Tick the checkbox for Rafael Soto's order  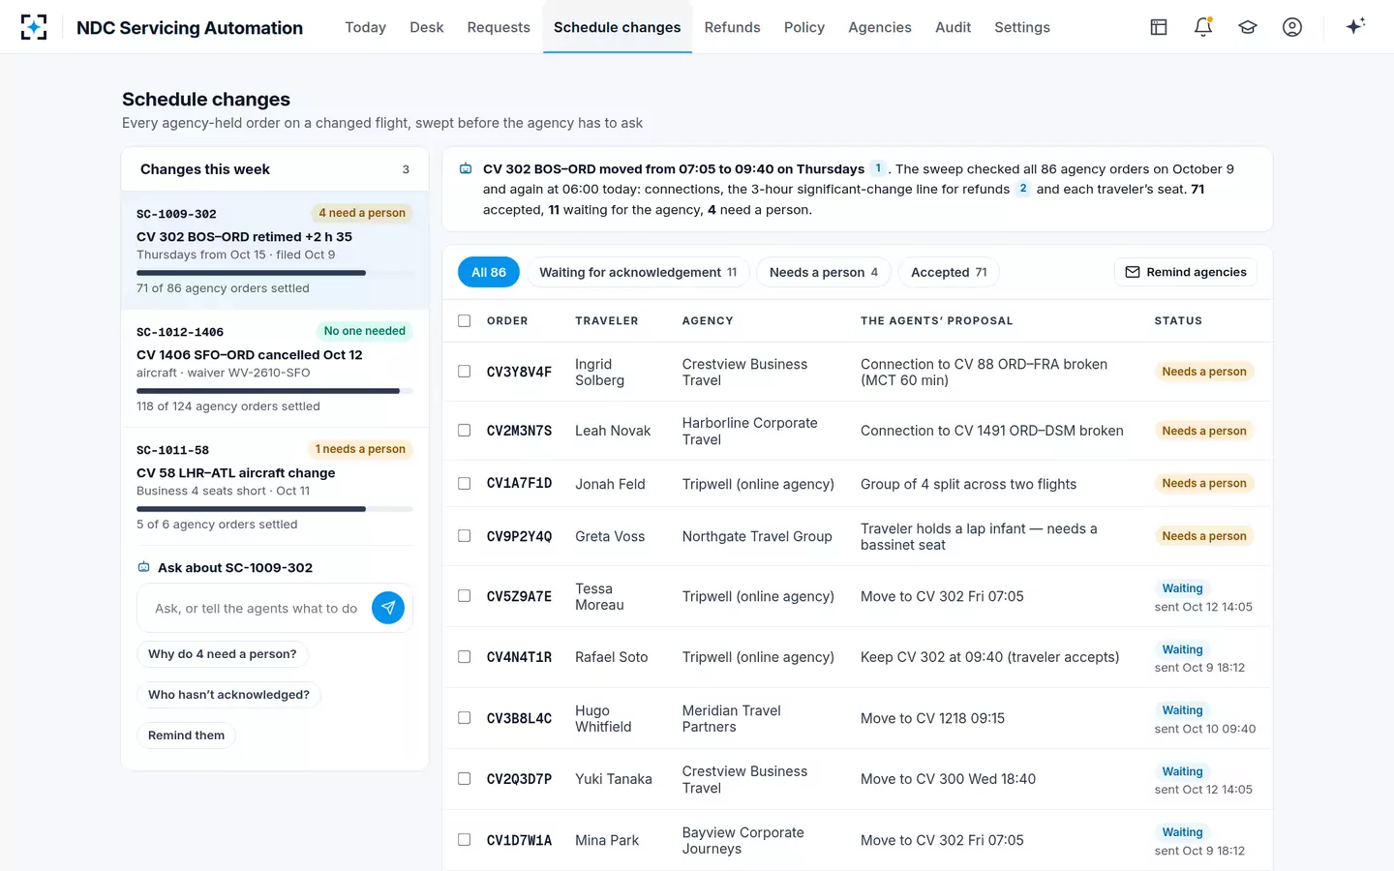(465, 657)
